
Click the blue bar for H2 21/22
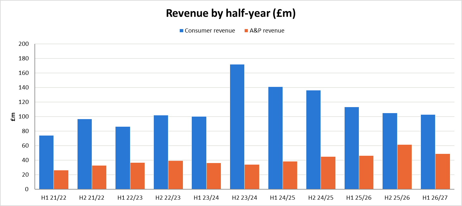click(84, 154)
